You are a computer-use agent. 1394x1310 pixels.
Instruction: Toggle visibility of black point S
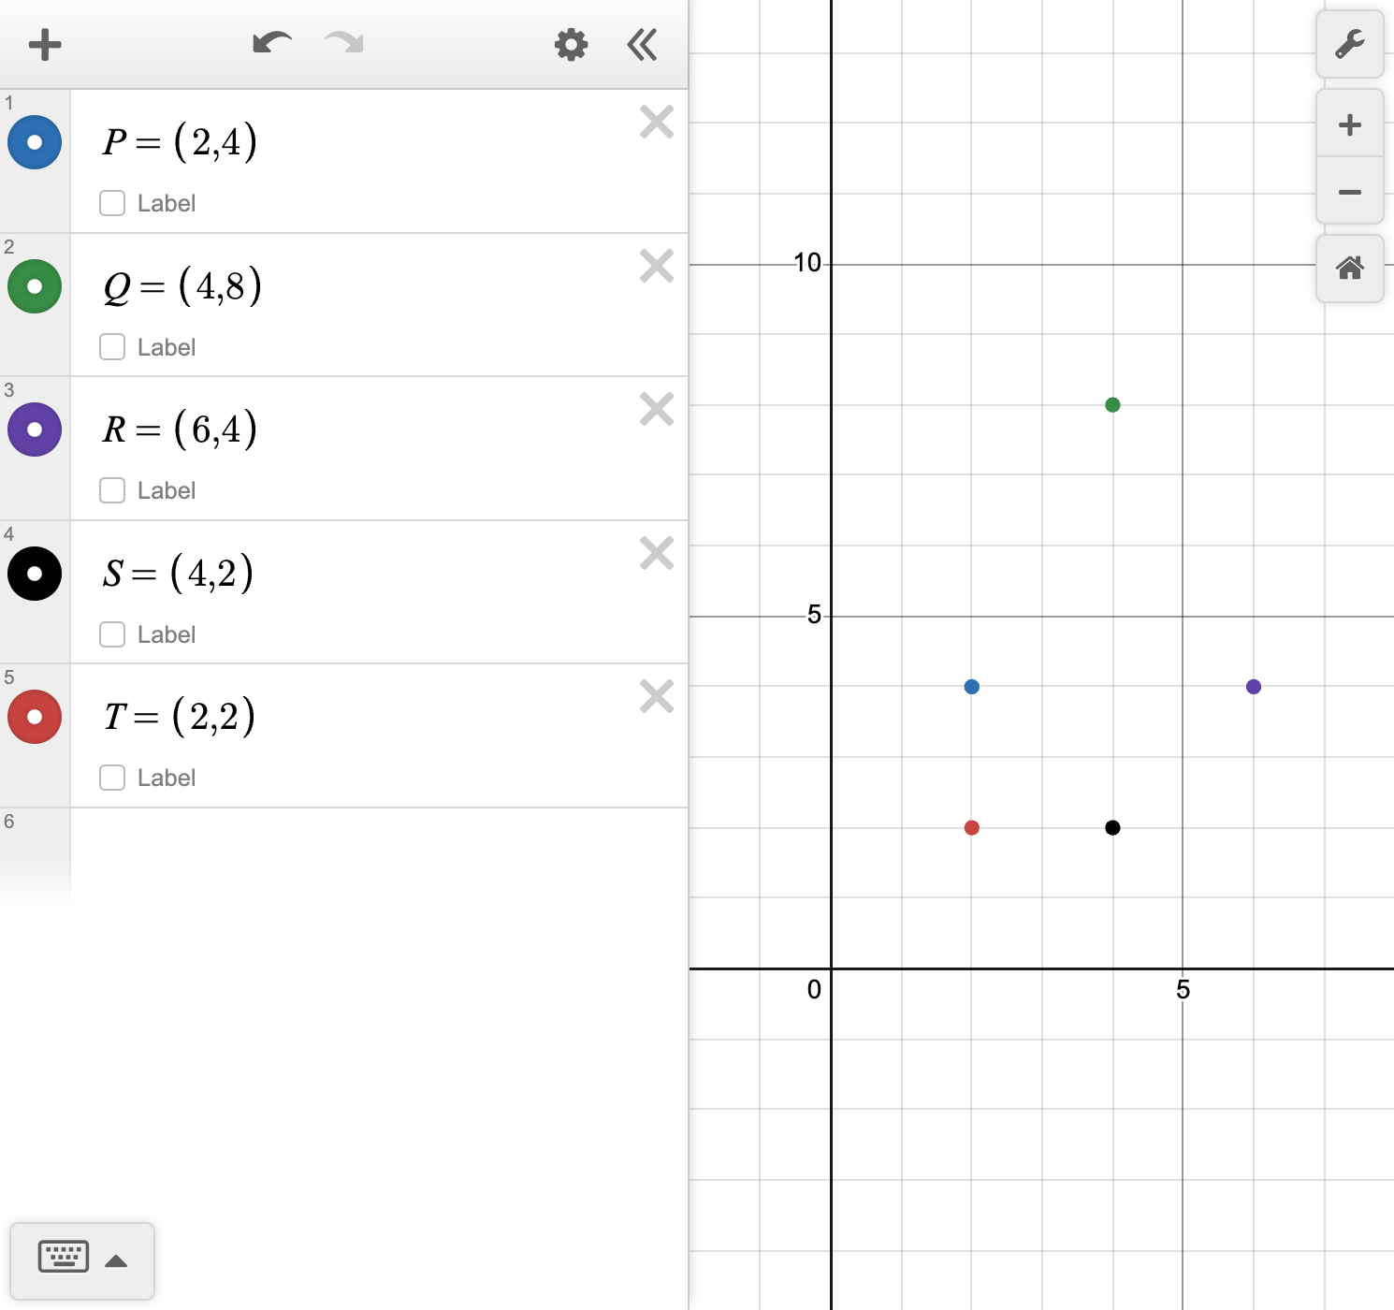pos(35,574)
